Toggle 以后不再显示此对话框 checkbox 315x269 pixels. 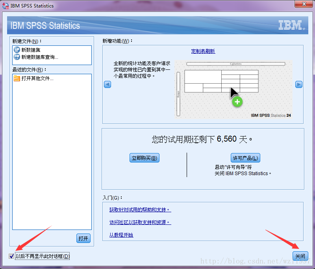(x=11, y=256)
